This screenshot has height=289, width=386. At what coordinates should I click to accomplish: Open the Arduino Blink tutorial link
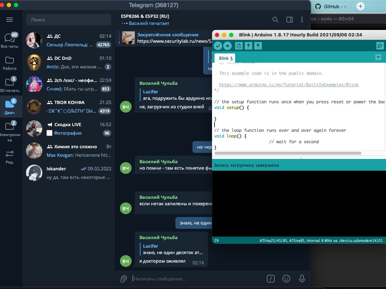[x=289, y=84]
